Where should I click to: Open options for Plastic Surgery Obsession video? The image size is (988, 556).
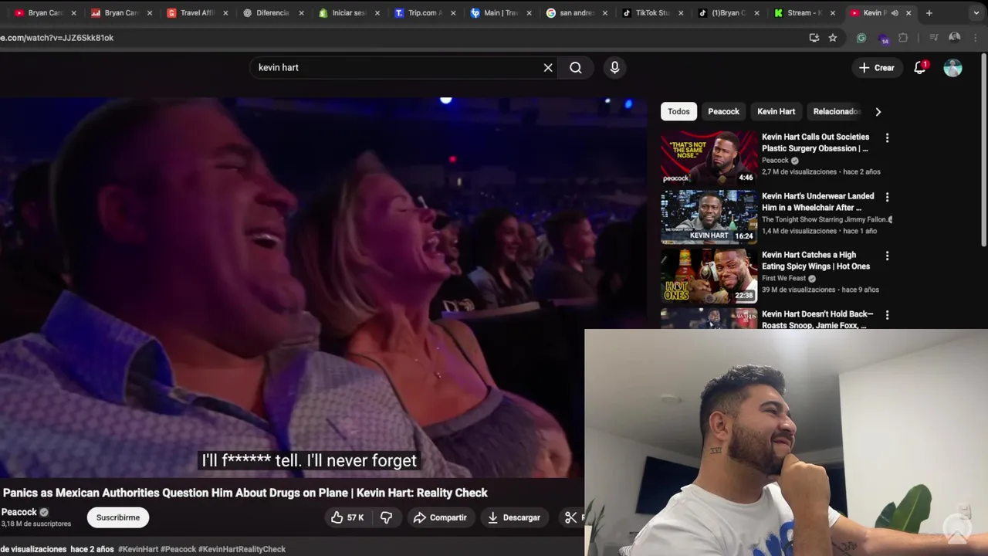pyautogui.click(x=887, y=137)
